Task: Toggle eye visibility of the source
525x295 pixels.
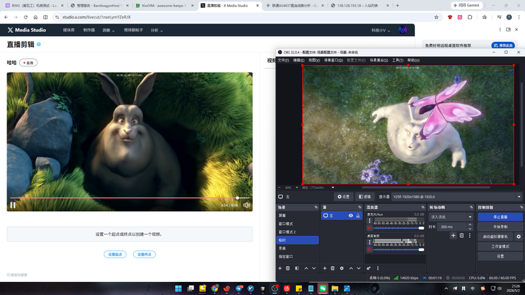Action: [350, 216]
